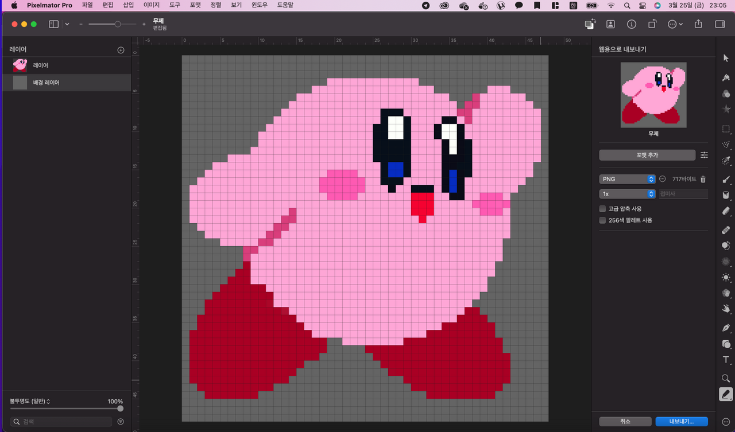Select the Color Fill bucket tool
735x432 pixels.
click(x=726, y=195)
